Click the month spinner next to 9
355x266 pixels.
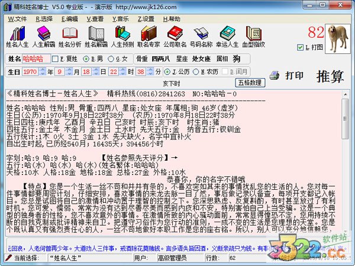tap(69, 72)
